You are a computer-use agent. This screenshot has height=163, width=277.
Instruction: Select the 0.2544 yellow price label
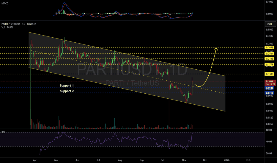(269, 54)
